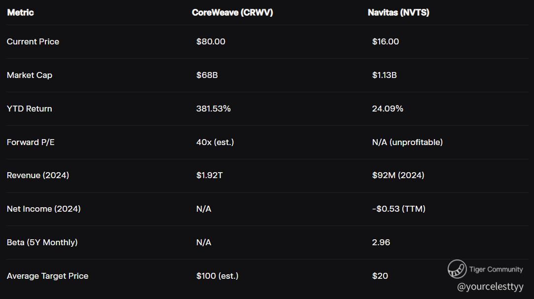Click the $1.13B market cap value
This screenshot has width=534, height=299.
click(x=385, y=75)
